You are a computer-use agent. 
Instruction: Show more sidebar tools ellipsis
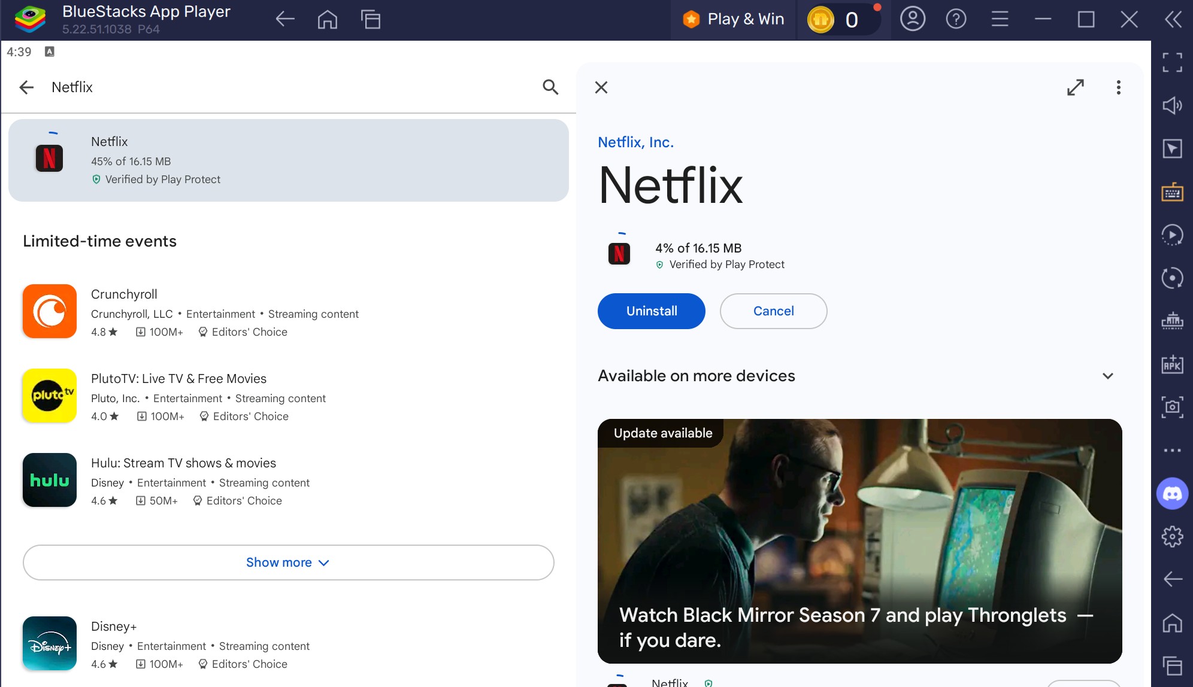(x=1172, y=450)
